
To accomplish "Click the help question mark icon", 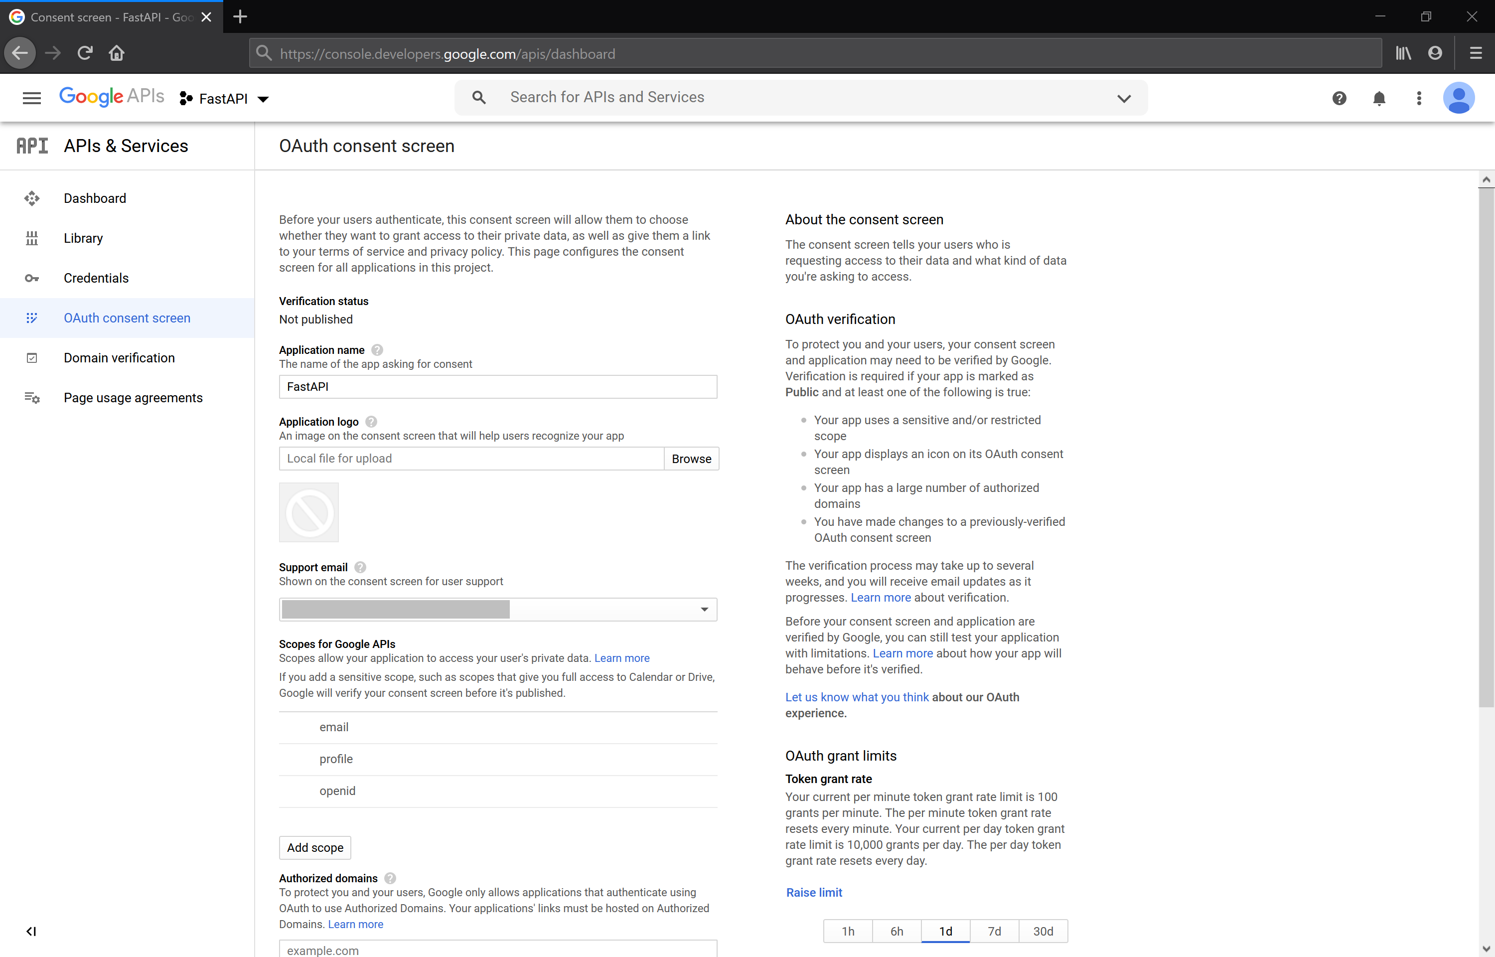I will point(1339,98).
